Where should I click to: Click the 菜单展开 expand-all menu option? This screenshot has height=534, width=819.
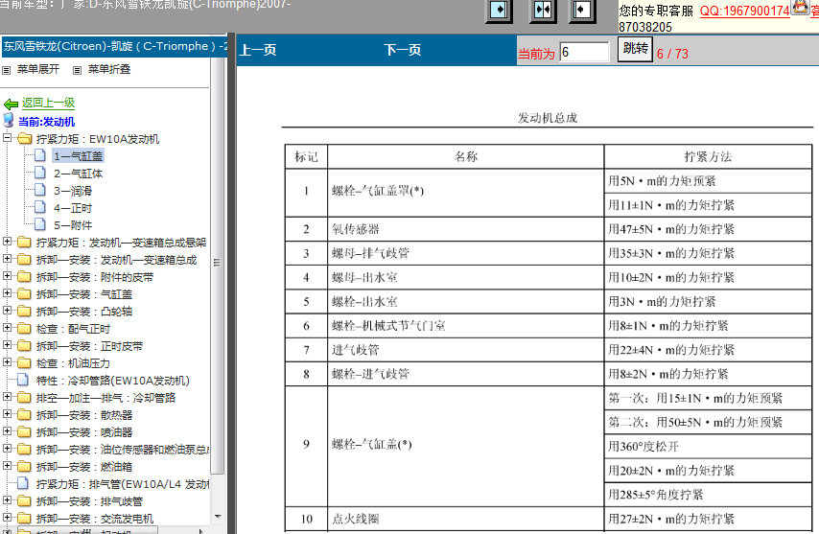point(38,69)
